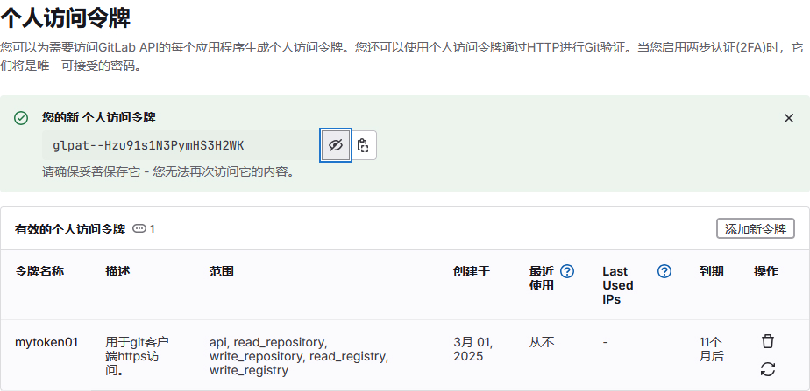Hide the new token value with eye icon
Screen dimensions: 810x391
[336, 145]
